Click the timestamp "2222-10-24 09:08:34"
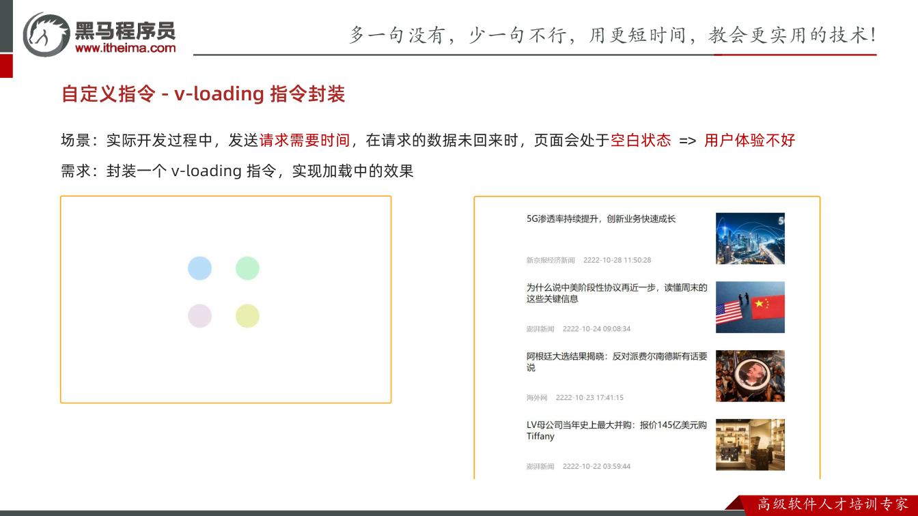The image size is (918, 516). click(597, 329)
